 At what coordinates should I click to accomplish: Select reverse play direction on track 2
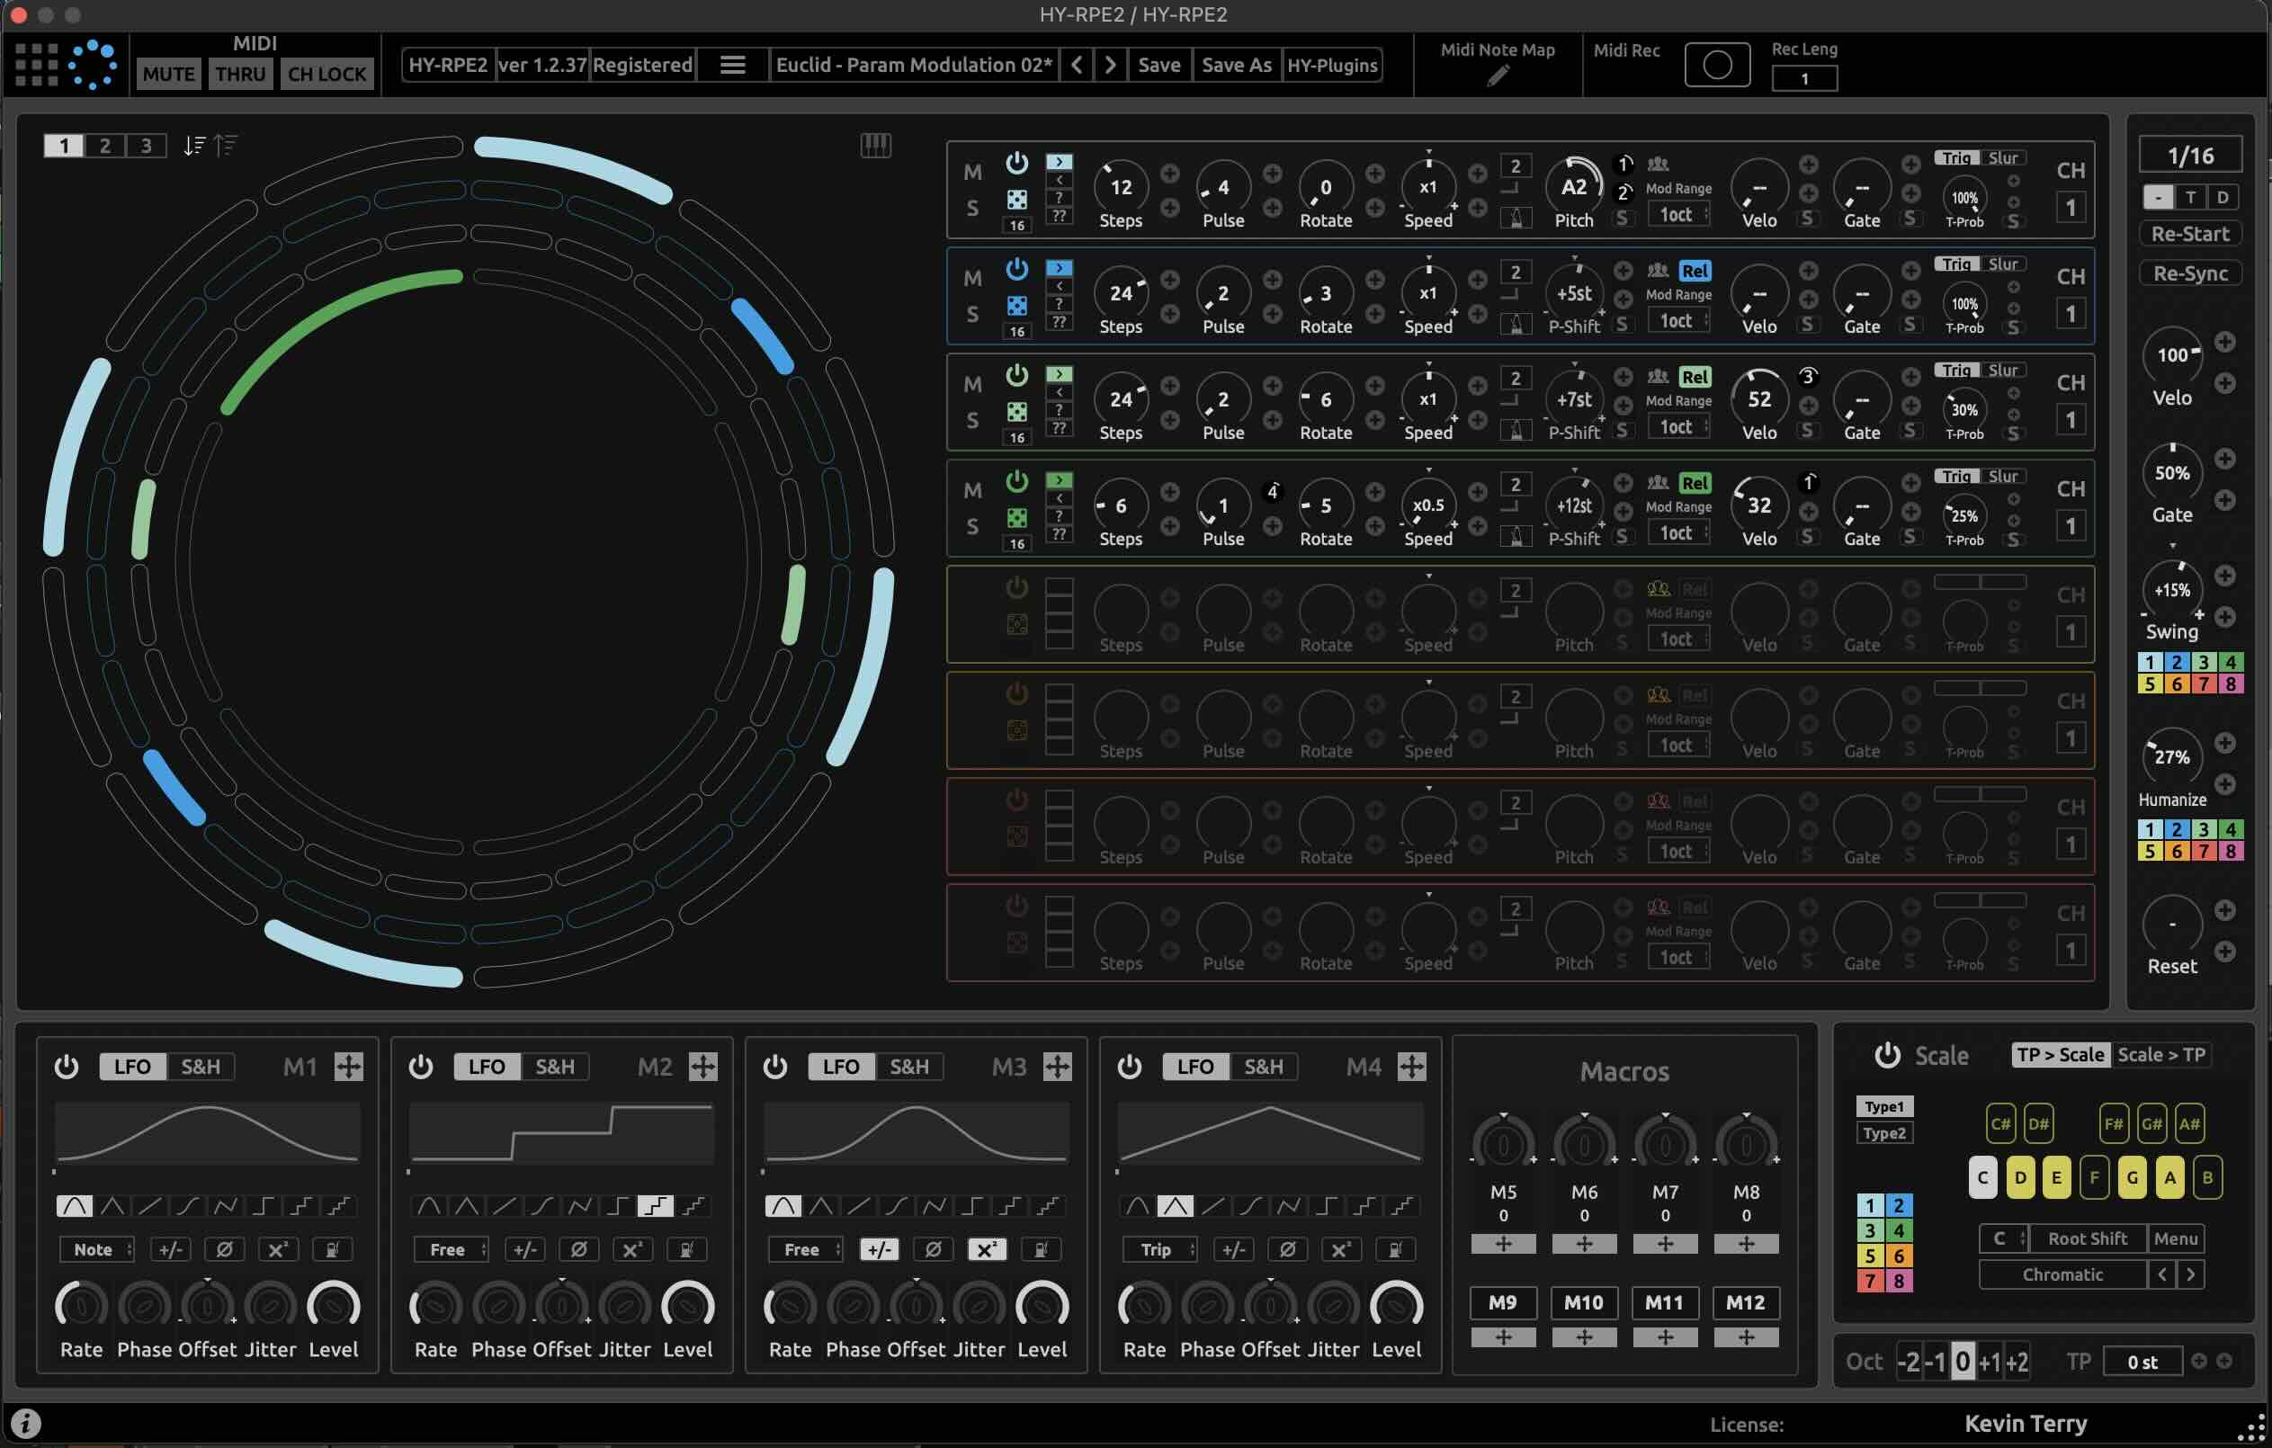(x=1059, y=286)
